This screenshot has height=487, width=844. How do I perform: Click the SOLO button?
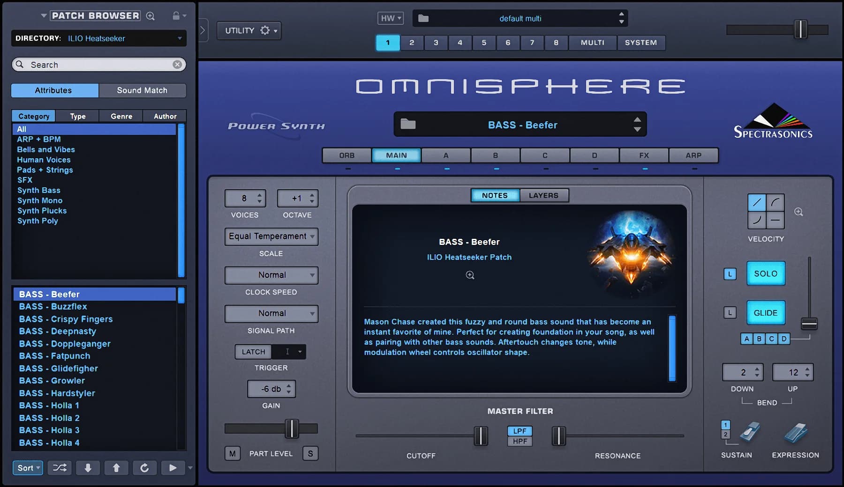(x=765, y=273)
